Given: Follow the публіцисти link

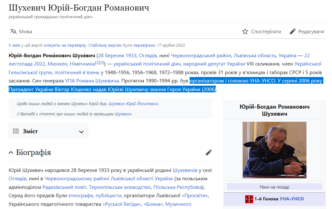Looking at the screenshot, I should point(109,196).
